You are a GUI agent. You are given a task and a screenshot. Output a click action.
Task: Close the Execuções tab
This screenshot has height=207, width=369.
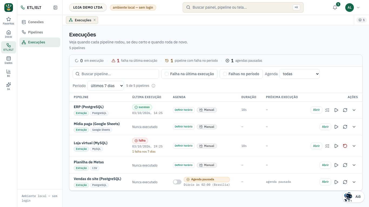pyautogui.click(x=95, y=20)
